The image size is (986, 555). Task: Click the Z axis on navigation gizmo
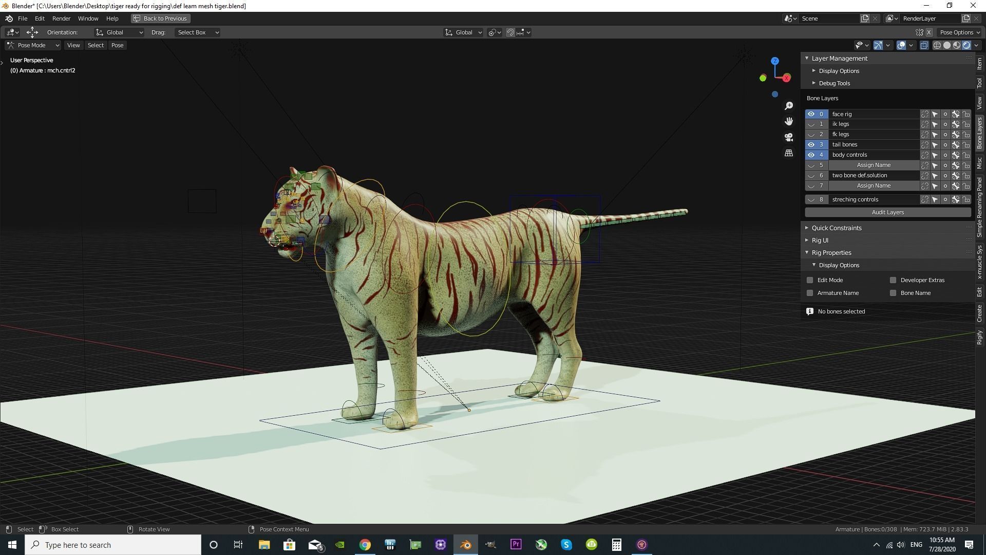click(775, 61)
